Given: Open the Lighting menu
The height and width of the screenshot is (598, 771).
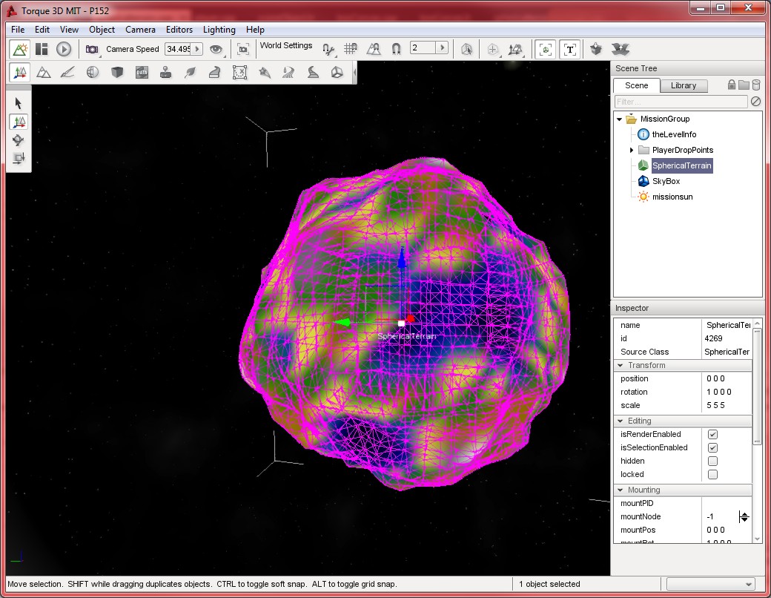Looking at the screenshot, I should 219,30.
